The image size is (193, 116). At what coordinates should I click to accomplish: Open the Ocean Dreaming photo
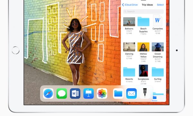[158, 47]
